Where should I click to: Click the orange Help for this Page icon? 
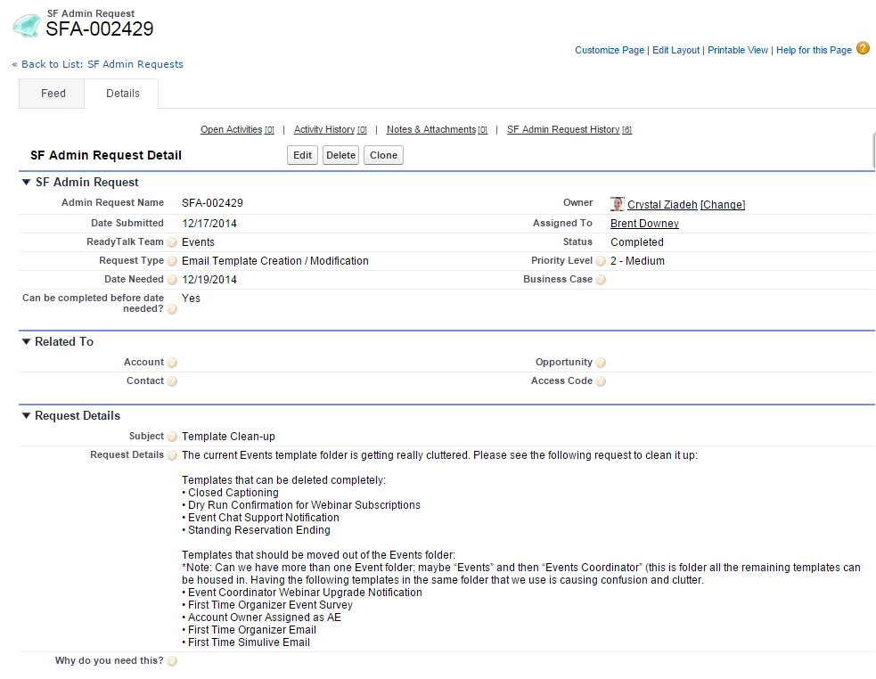(x=863, y=49)
